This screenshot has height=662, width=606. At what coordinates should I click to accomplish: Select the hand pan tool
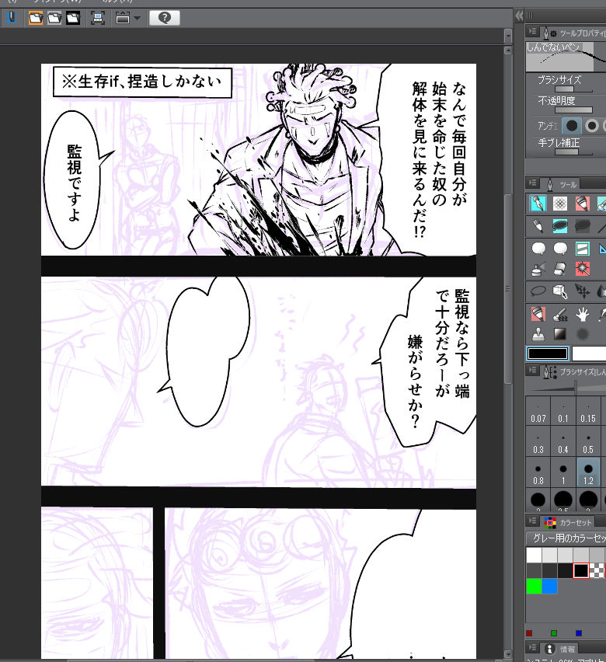pyautogui.click(x=583, y=314)
